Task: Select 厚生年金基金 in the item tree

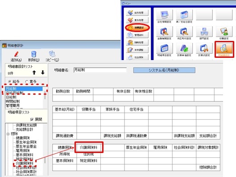Action: click(26, 146)
